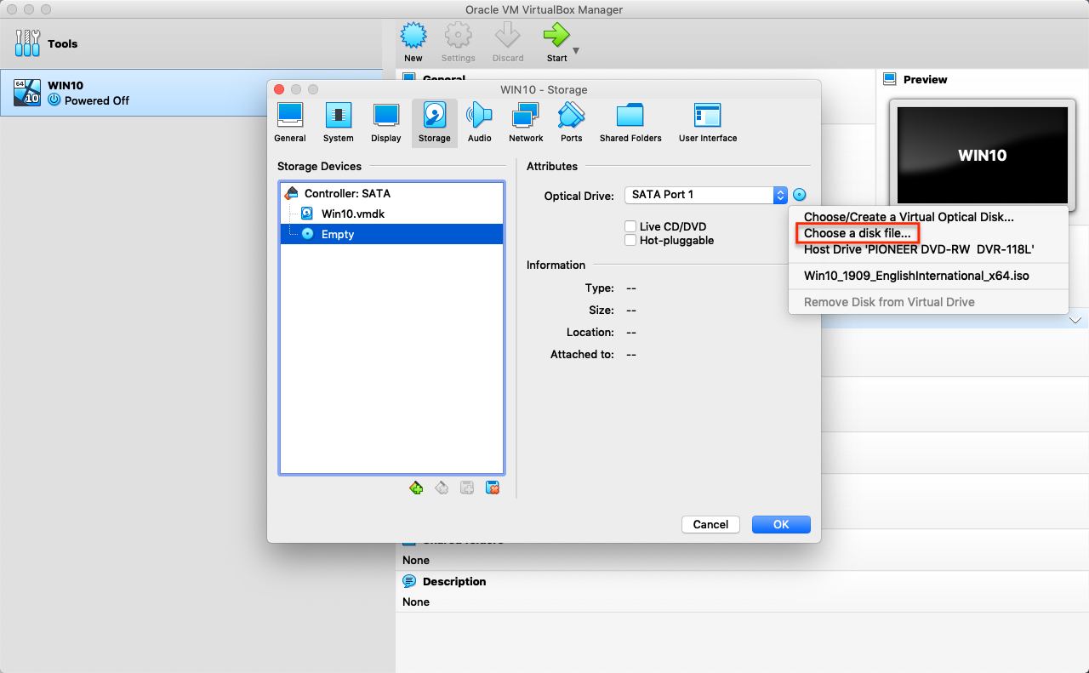
Task: Click the Preview section header
Action: point(925,79)
